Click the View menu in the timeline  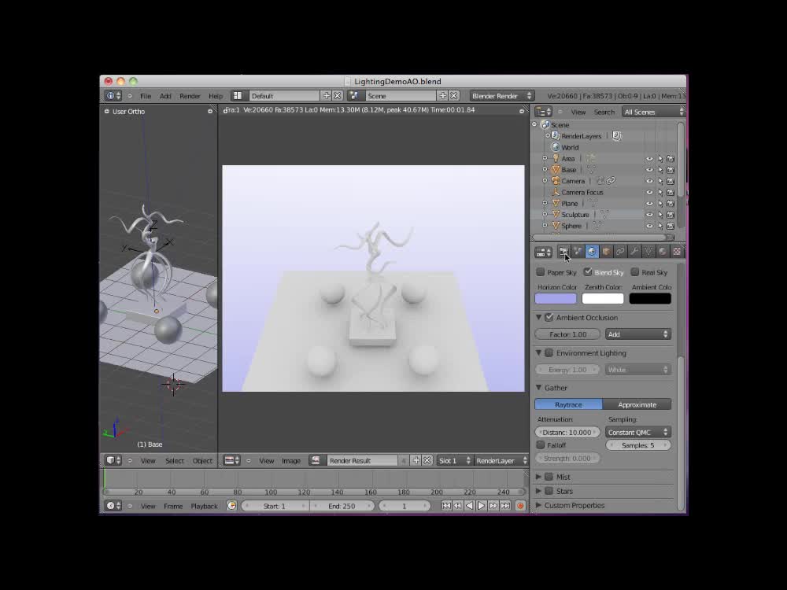coord(146,506)
